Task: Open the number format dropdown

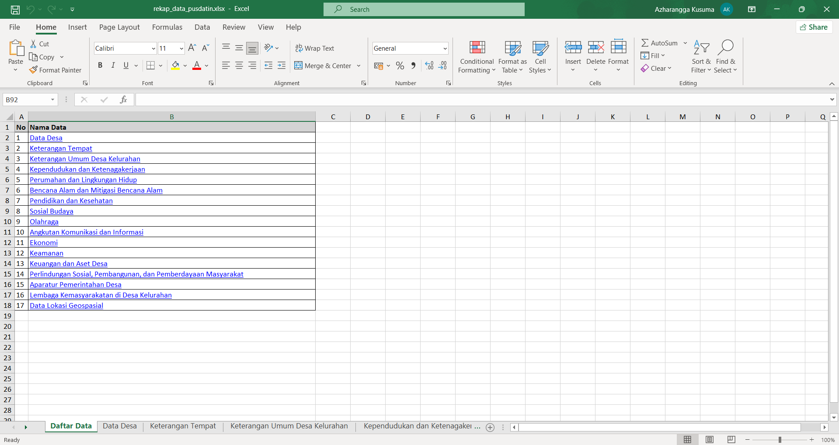Action: [x=445, y=48]
